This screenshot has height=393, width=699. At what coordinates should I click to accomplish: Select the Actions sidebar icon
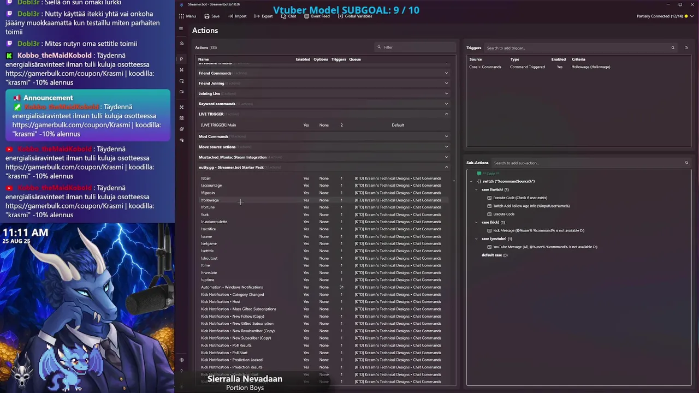[181, 58]
